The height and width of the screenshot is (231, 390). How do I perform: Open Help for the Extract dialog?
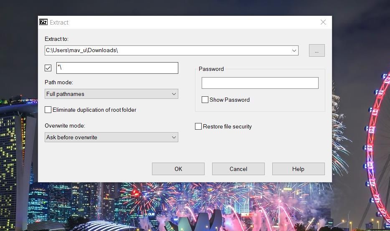[298, 169]
